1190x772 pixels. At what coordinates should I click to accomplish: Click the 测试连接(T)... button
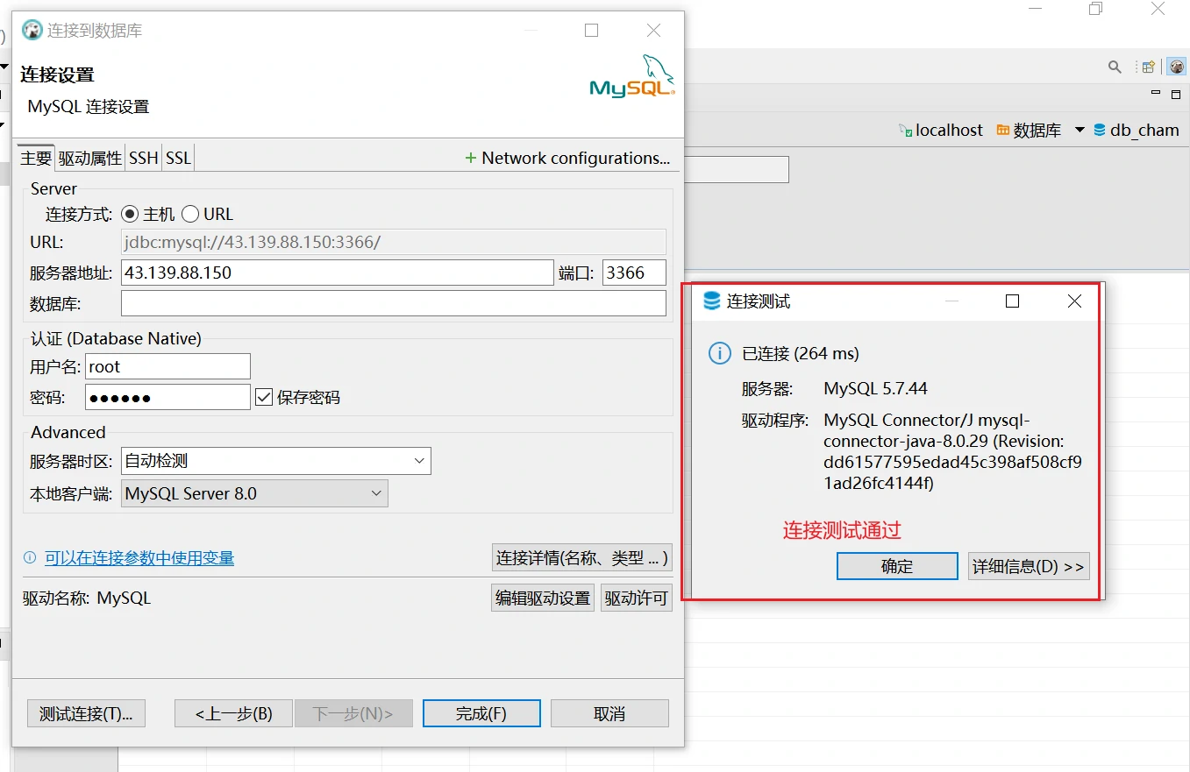(86, 713)
